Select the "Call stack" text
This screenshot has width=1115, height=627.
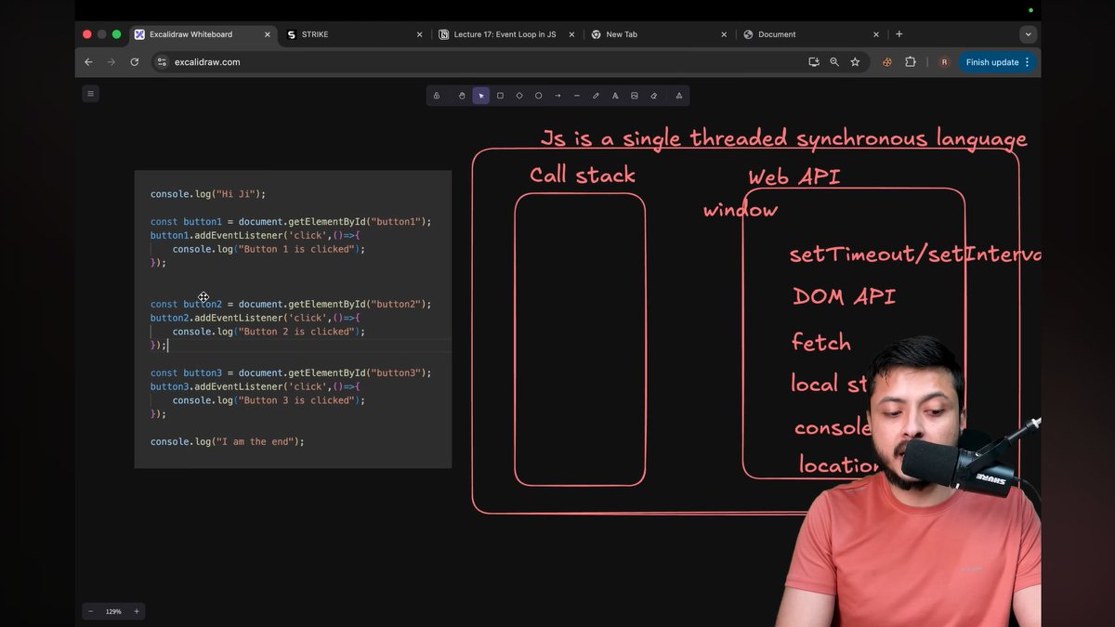click(583, 175)
